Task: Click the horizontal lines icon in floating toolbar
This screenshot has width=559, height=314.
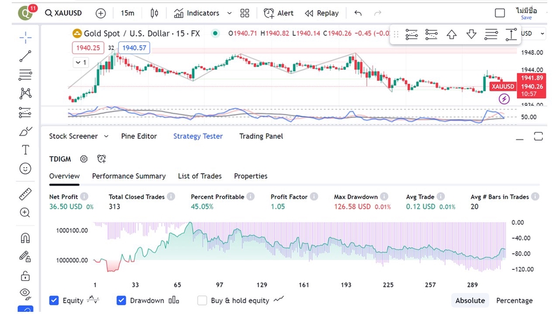Action: pyautogui.click(x=491, y=34)
